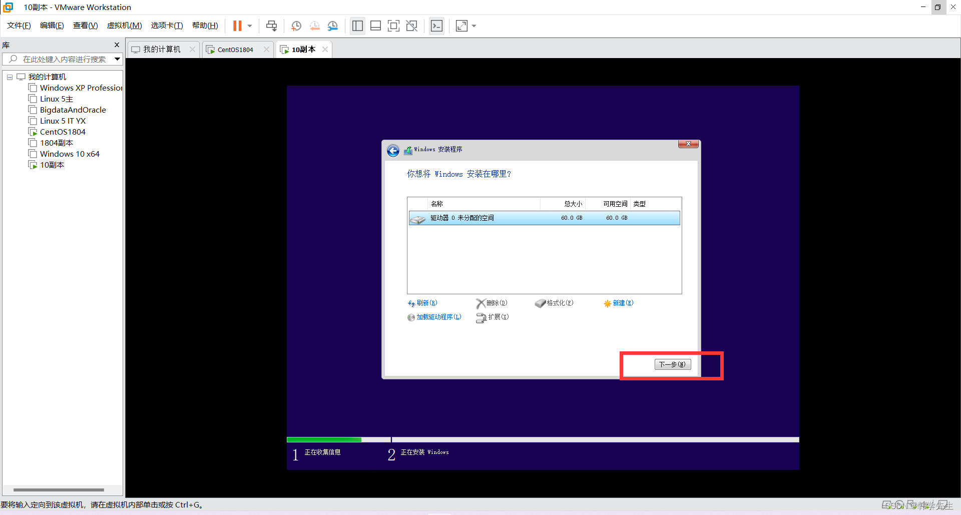
Task: Open the library search dropdown arrow
Action: coord(117,59)
